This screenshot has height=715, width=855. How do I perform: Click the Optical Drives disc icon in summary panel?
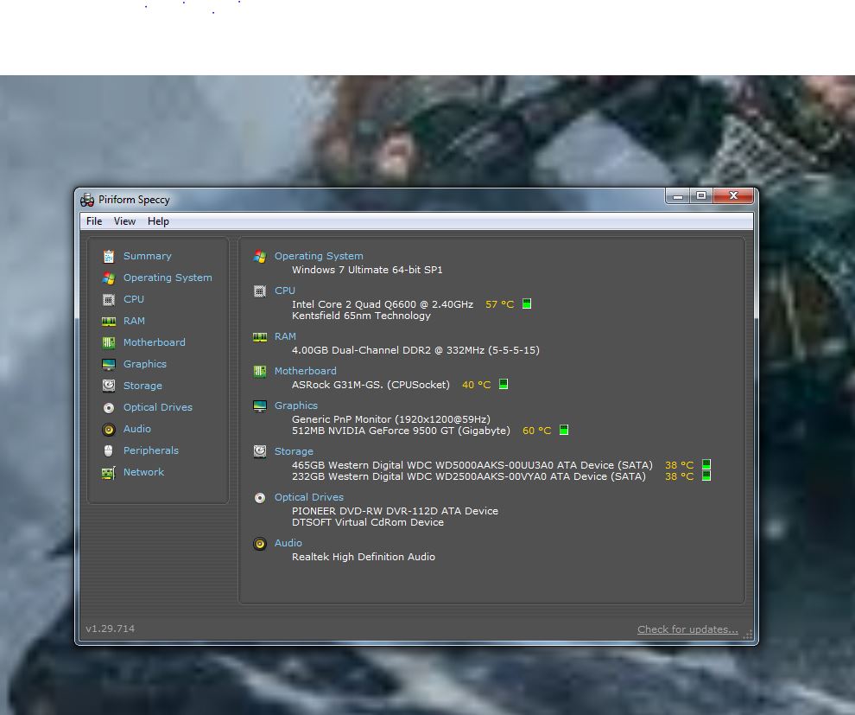[x=260, y=497]
